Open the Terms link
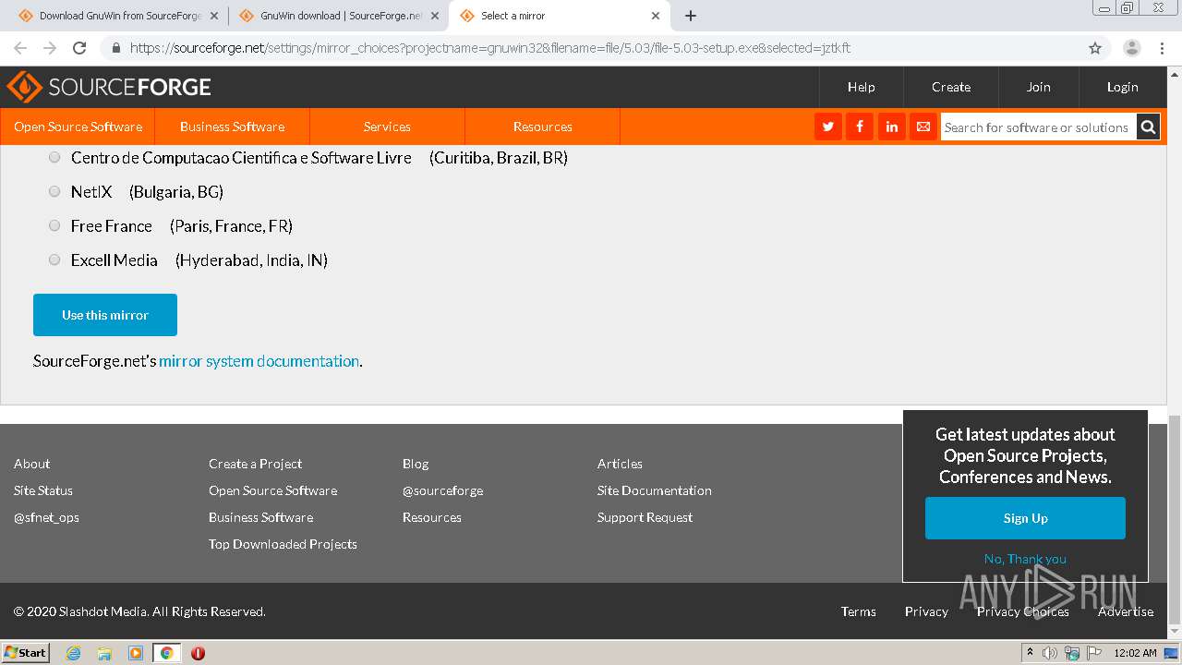This screenshot has height=665, width=1182. coord(859,611)
